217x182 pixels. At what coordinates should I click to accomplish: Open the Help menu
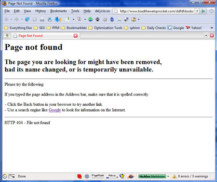[87, 11]
